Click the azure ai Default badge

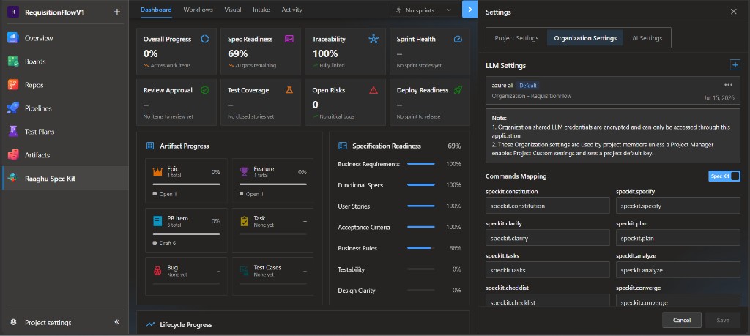pos(528,86)
